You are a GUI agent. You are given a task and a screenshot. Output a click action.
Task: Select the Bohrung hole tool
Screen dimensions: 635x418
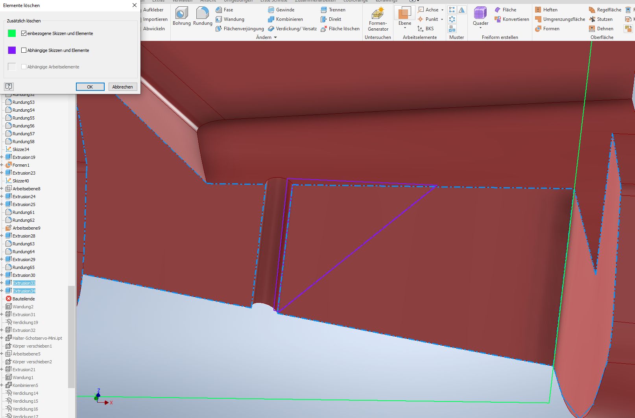click(x=181, y=16)
